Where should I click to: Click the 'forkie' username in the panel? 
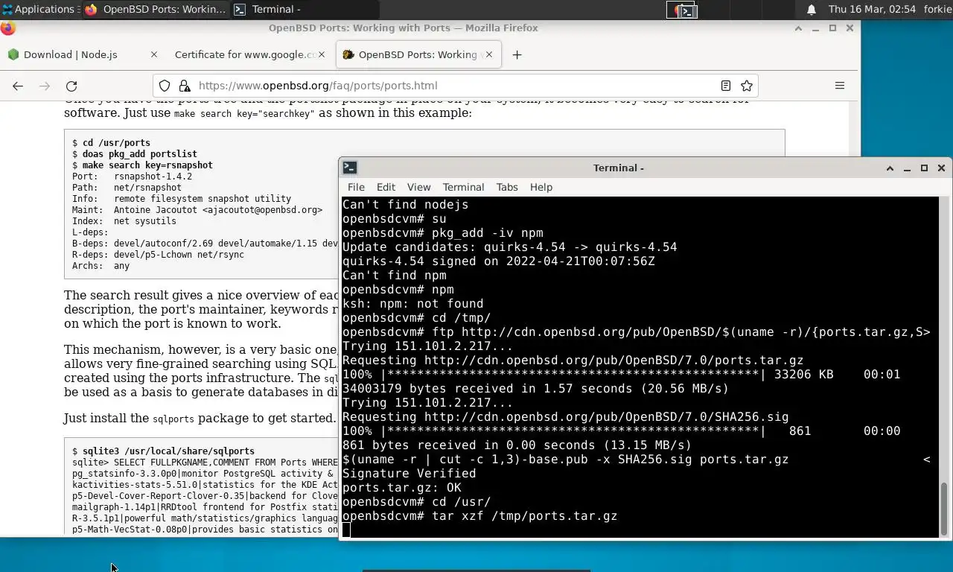937,10
